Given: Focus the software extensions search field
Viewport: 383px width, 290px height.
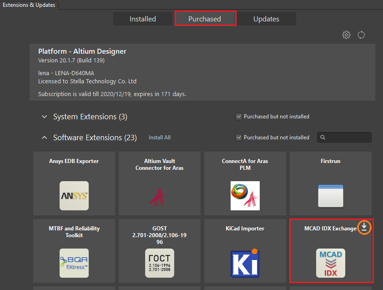Looking at the screenshot, I should (344, 137).
